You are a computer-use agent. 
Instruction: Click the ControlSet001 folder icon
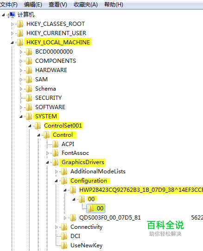[x=38, y=126]
